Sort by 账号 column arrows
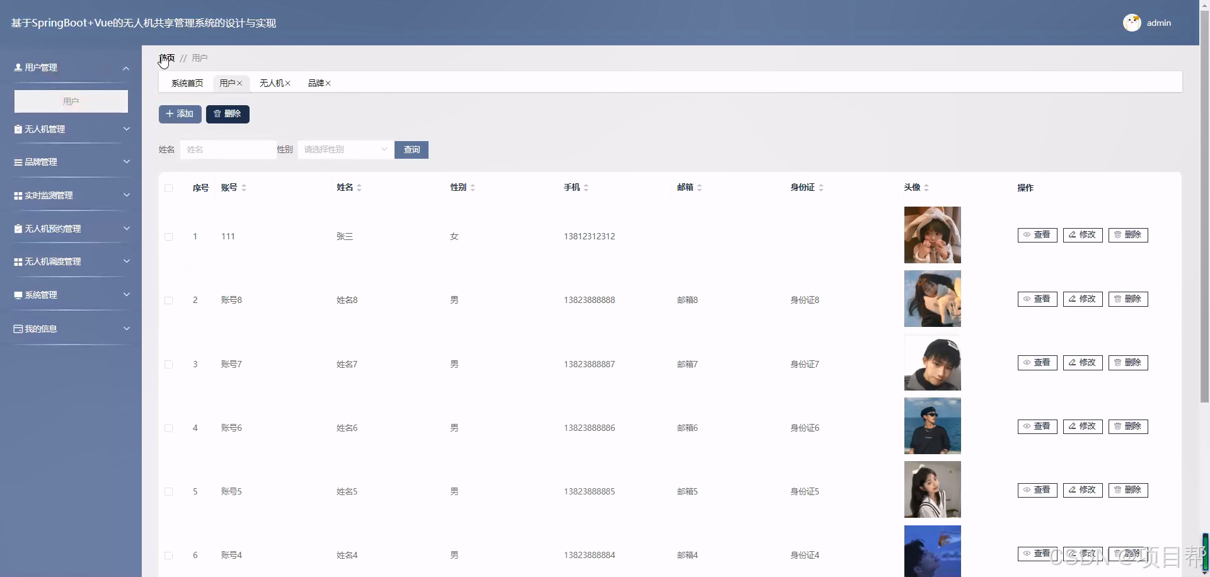 244,188
